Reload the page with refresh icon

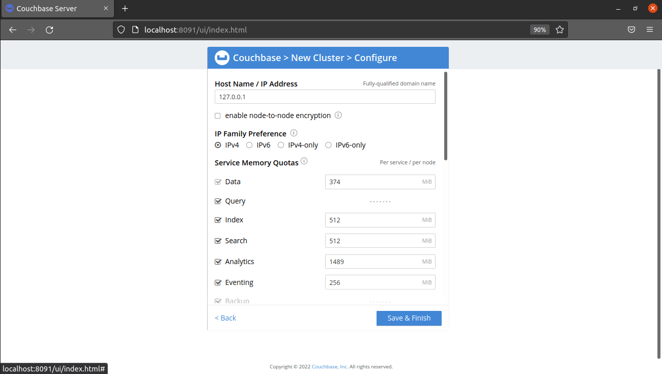(x=49, y=30)
